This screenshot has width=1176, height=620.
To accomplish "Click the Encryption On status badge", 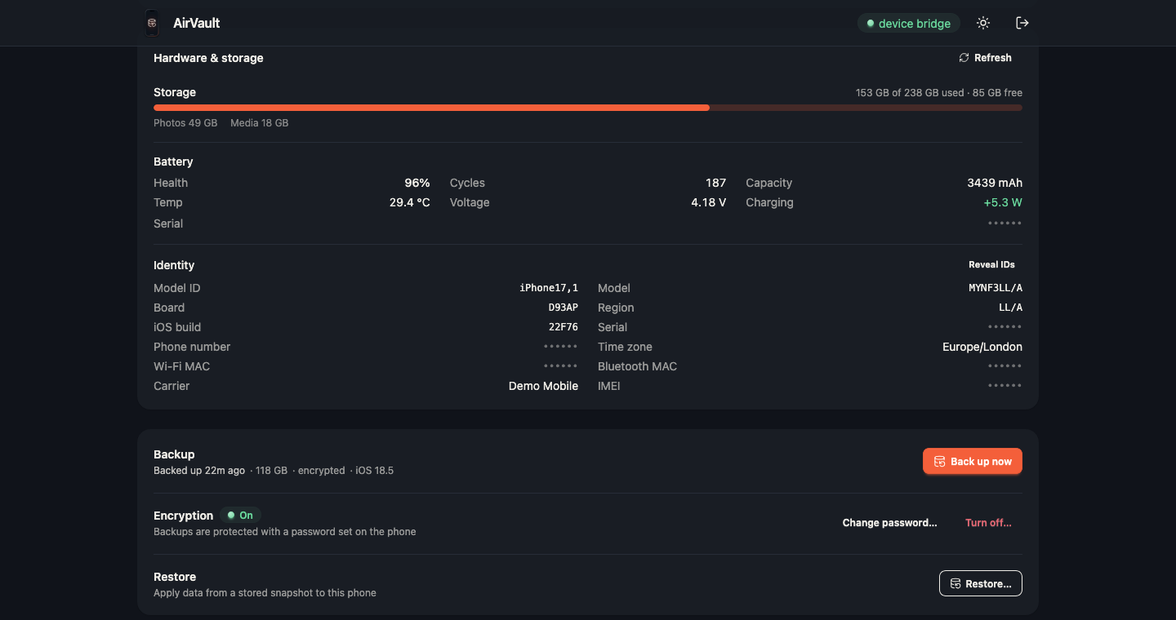I will [240, 516].
